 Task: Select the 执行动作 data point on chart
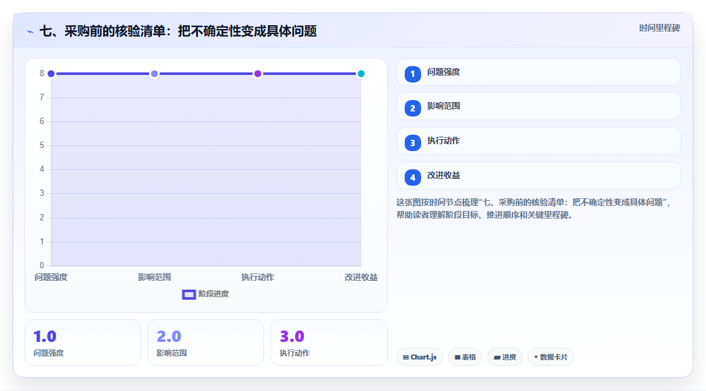[x=258, y=74]
